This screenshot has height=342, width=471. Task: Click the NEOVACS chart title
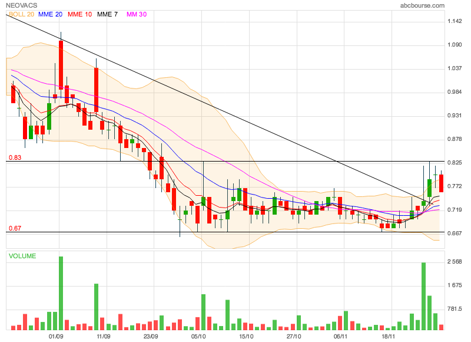coord(22,5)
